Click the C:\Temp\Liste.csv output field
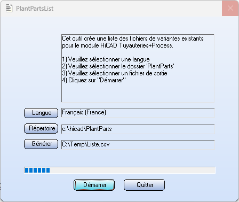The height and width of the screenshot is (202, 239). 138,144
